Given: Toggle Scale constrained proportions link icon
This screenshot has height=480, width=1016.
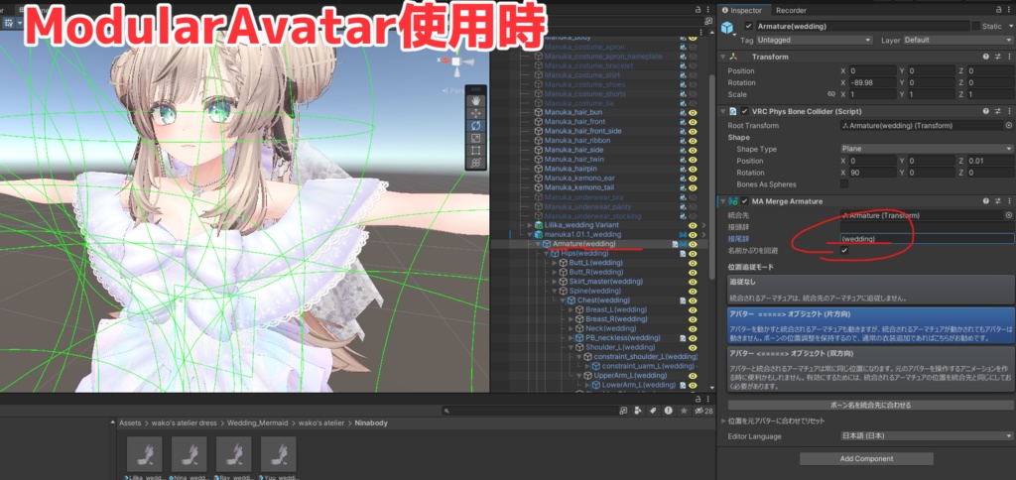Looking at the screenshot, I should tap(831, 94).
